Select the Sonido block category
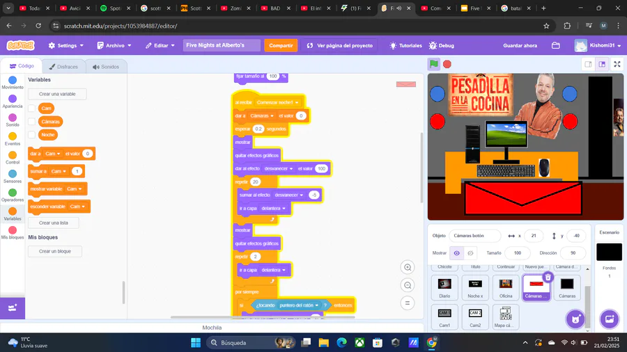This screenshot has width=627, height=352. click(x=13, y=120)
